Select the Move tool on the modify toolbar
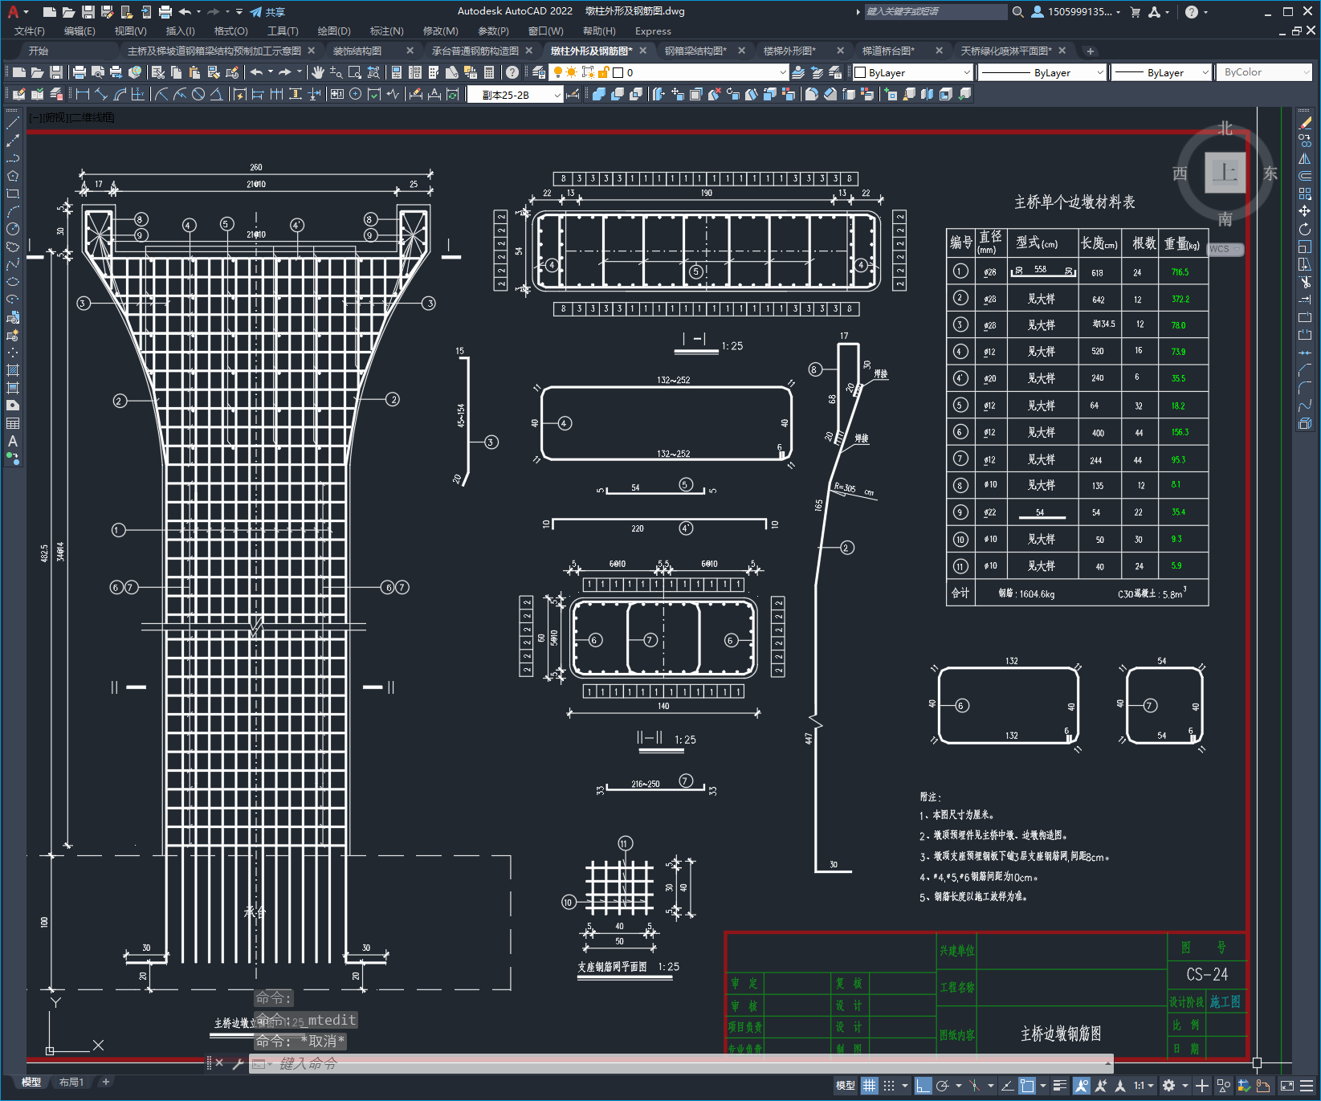The width and height of the screenshot is (1321, 1101). 1305,211
